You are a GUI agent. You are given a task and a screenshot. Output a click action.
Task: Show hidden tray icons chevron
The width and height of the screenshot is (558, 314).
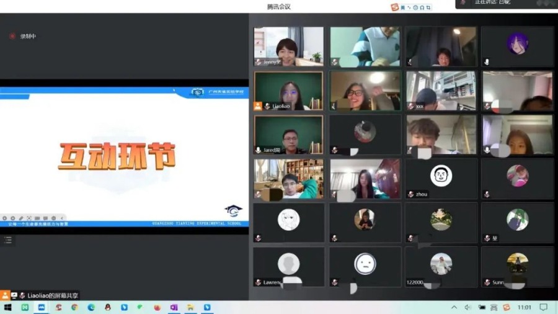(x=454, y=307)
